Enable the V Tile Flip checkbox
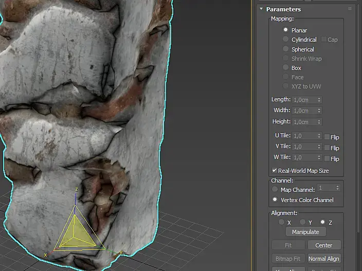The image size is (362, 271). pos(327,148)
